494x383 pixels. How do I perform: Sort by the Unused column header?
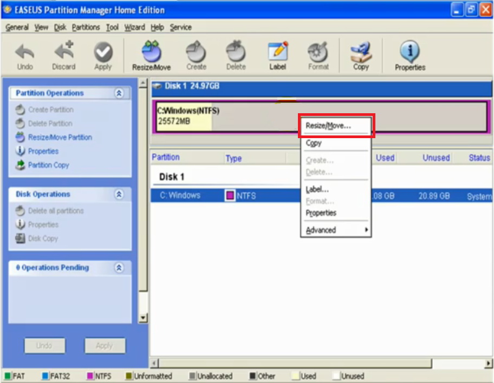436,158
